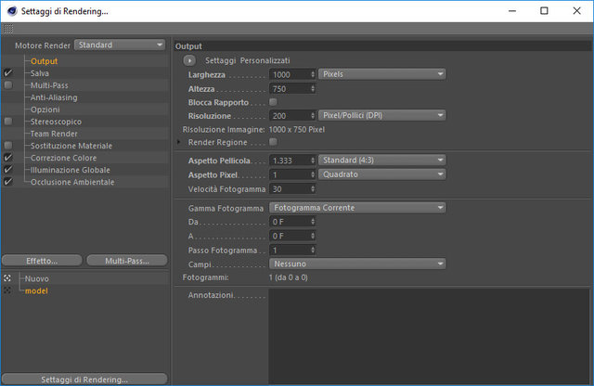This screenshot has width=594, height=386.
Task: Click the render setting icon beside Nuovo
Action: 7,278
